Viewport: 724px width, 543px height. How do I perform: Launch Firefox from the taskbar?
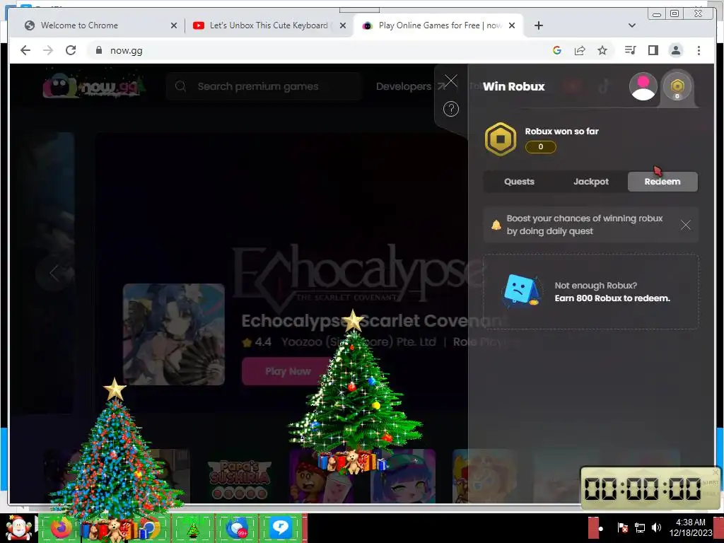pos(61,527)
